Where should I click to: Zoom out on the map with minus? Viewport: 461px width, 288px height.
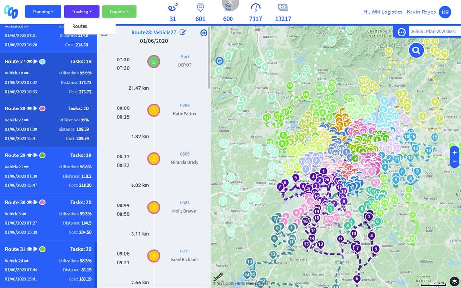pyautogui.click(x=455, y=161)
